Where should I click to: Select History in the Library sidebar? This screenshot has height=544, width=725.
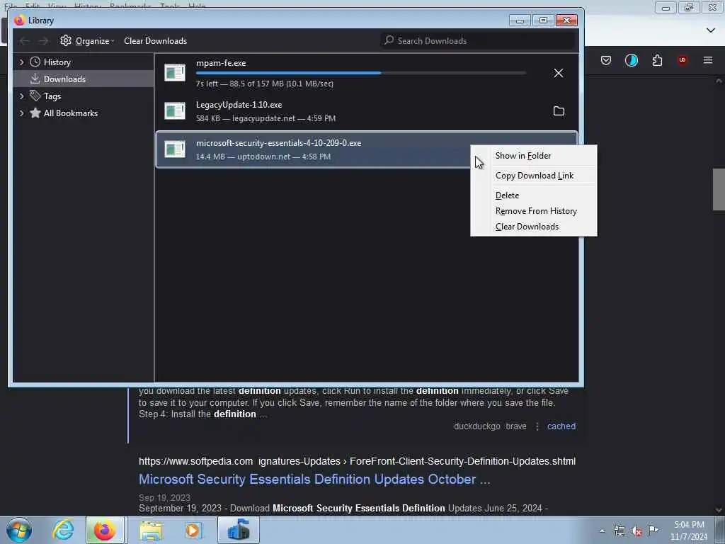(x=57, y=62)
